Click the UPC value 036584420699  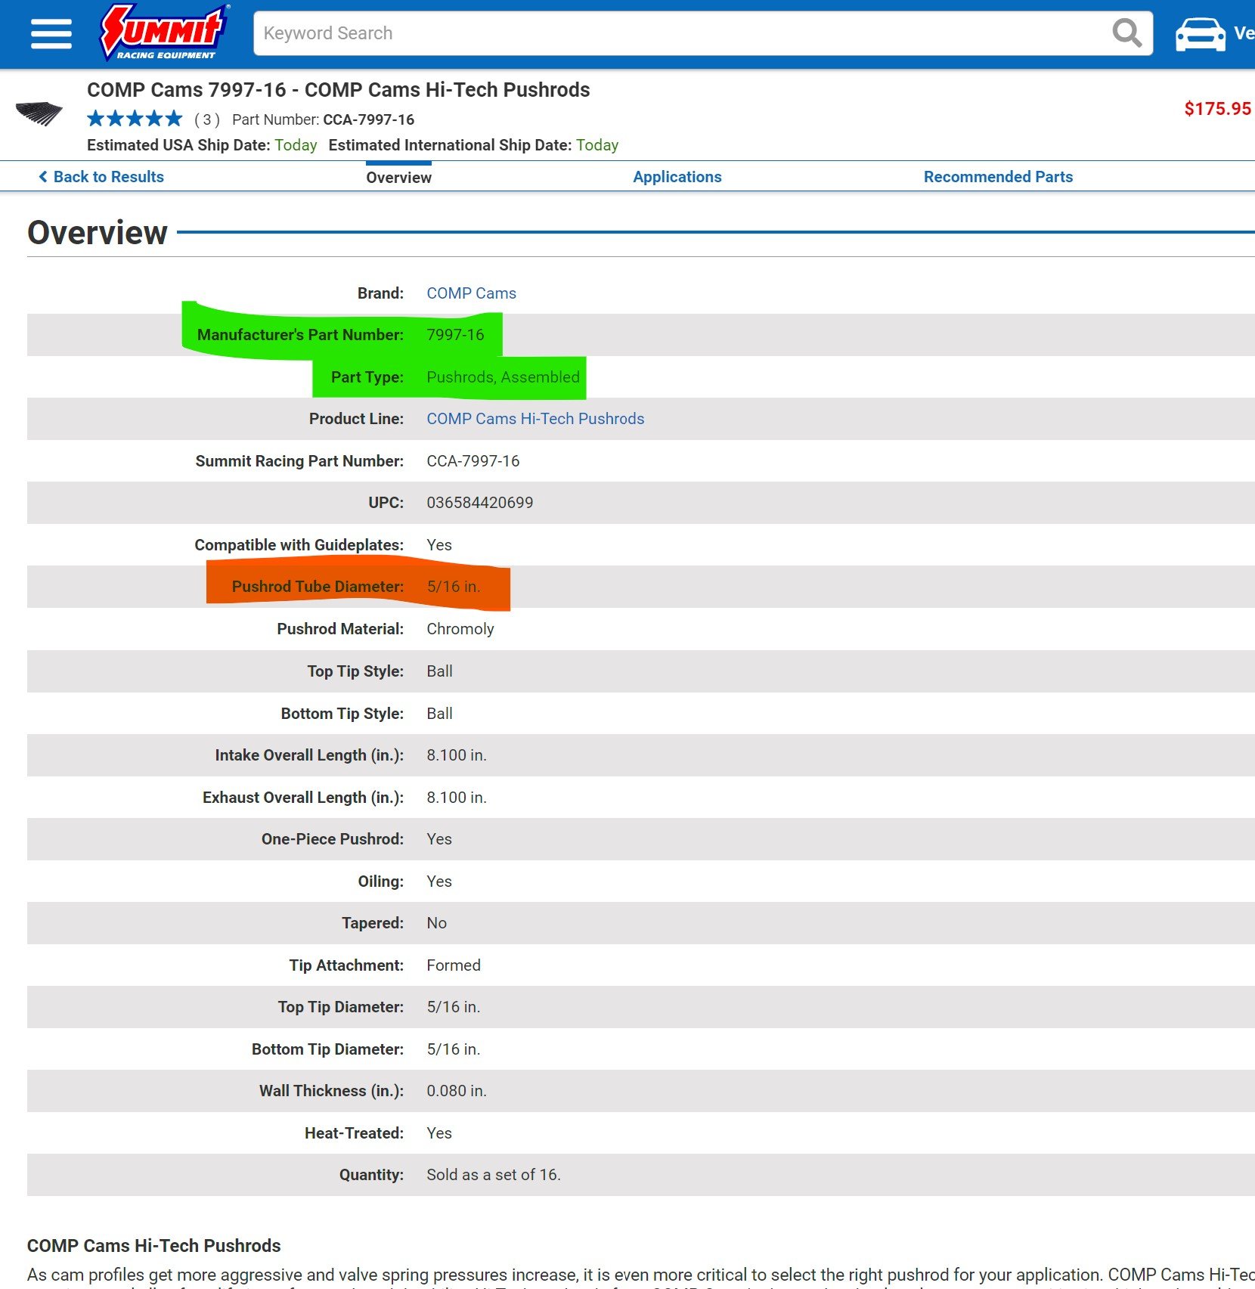click(x=479, y=503)
